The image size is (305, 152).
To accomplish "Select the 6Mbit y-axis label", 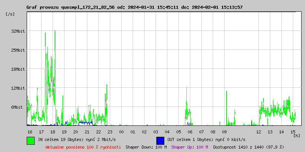I will (x=17, y=107).
